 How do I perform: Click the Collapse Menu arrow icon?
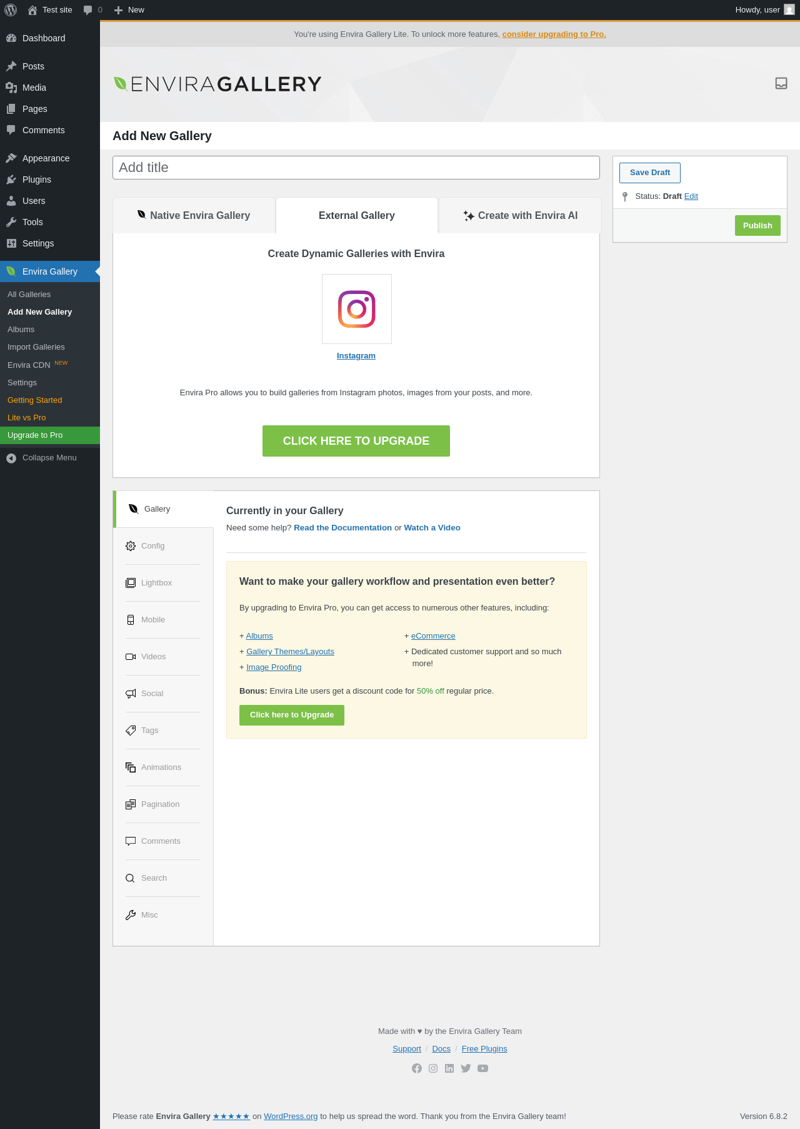point(11,458)
